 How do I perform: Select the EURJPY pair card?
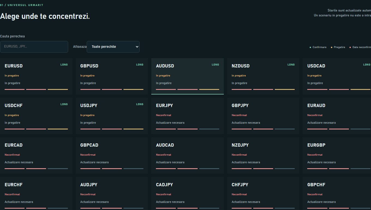coord(188,116)
